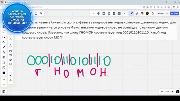
Task: Open the Templates tool in left toolbar
Action: coord(4,27)
